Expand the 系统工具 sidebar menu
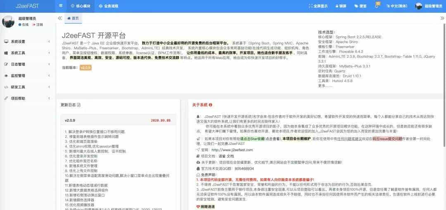This screenshot has width=446, height=210. tap(28, 53)
